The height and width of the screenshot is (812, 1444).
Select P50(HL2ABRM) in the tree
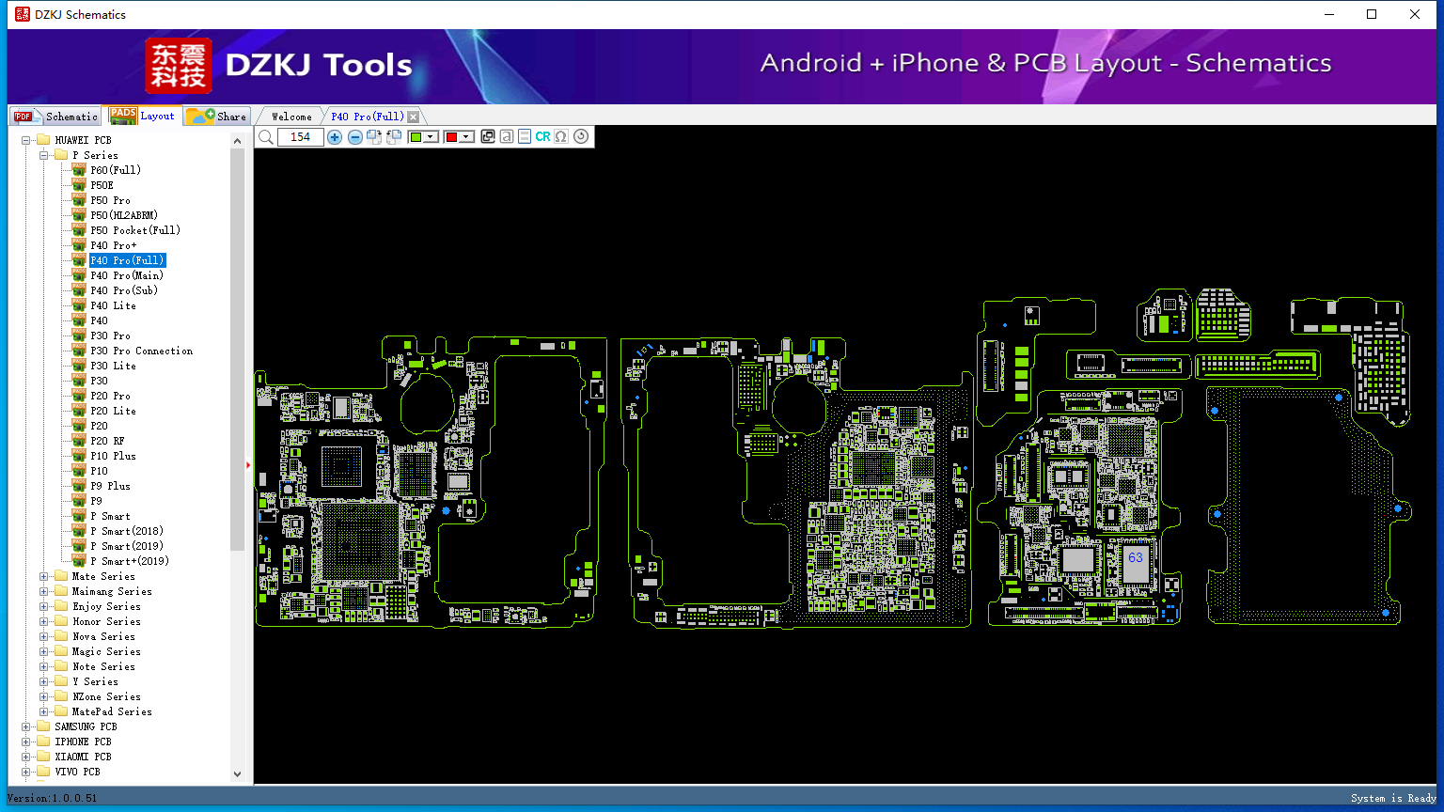pyautogui.click(x=124, y=215)
